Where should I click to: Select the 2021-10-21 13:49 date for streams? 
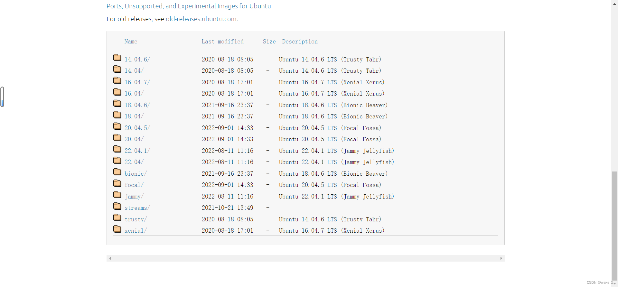pyautogui.click(x=228, y=208)
